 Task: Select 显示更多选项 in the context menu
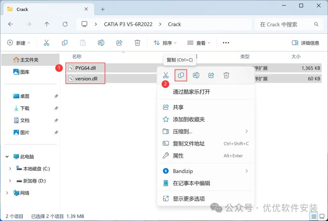pyautogui.click(x=206, y=199)
